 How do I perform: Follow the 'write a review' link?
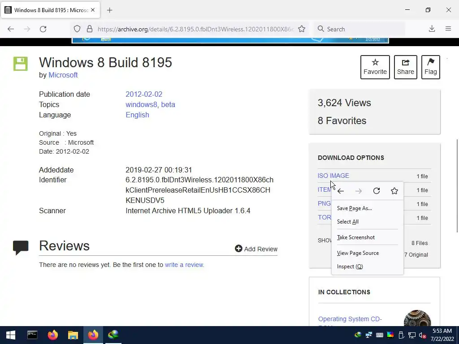tap(184, 265)
